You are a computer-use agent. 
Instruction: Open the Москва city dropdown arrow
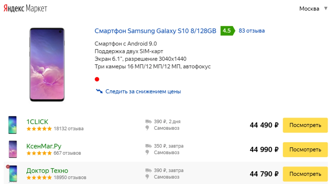tap(325, 9)
